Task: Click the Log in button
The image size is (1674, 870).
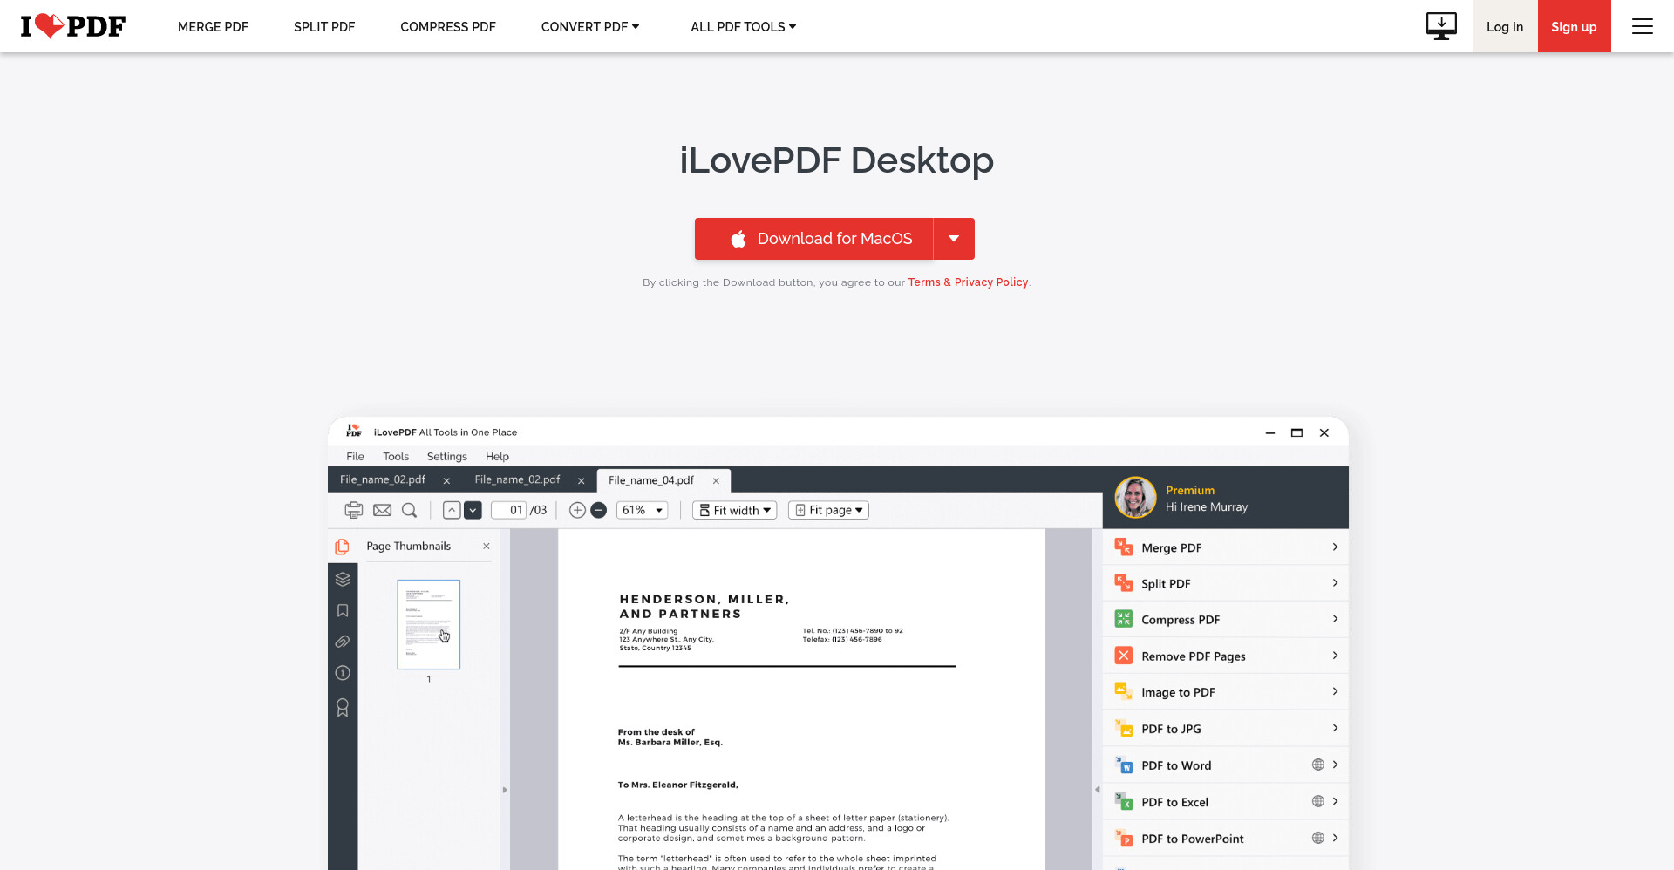Action: (1505, 26)
